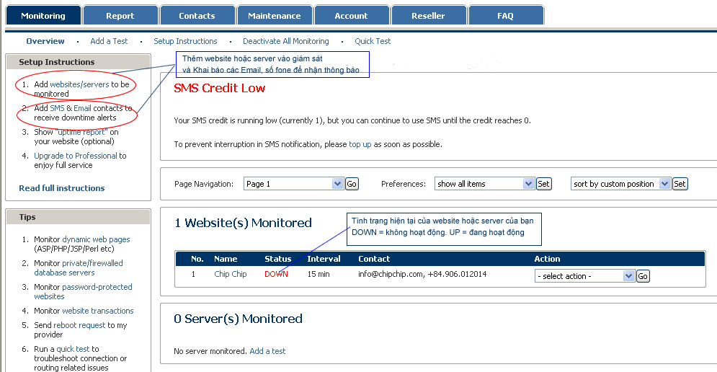Image resolution: width=717 pixels, height=372 pixels.
Task: Click password-protected websites link
Action: [83, 291]
